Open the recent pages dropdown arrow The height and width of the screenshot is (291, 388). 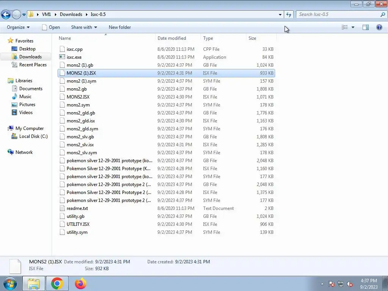tap(24, 15)
